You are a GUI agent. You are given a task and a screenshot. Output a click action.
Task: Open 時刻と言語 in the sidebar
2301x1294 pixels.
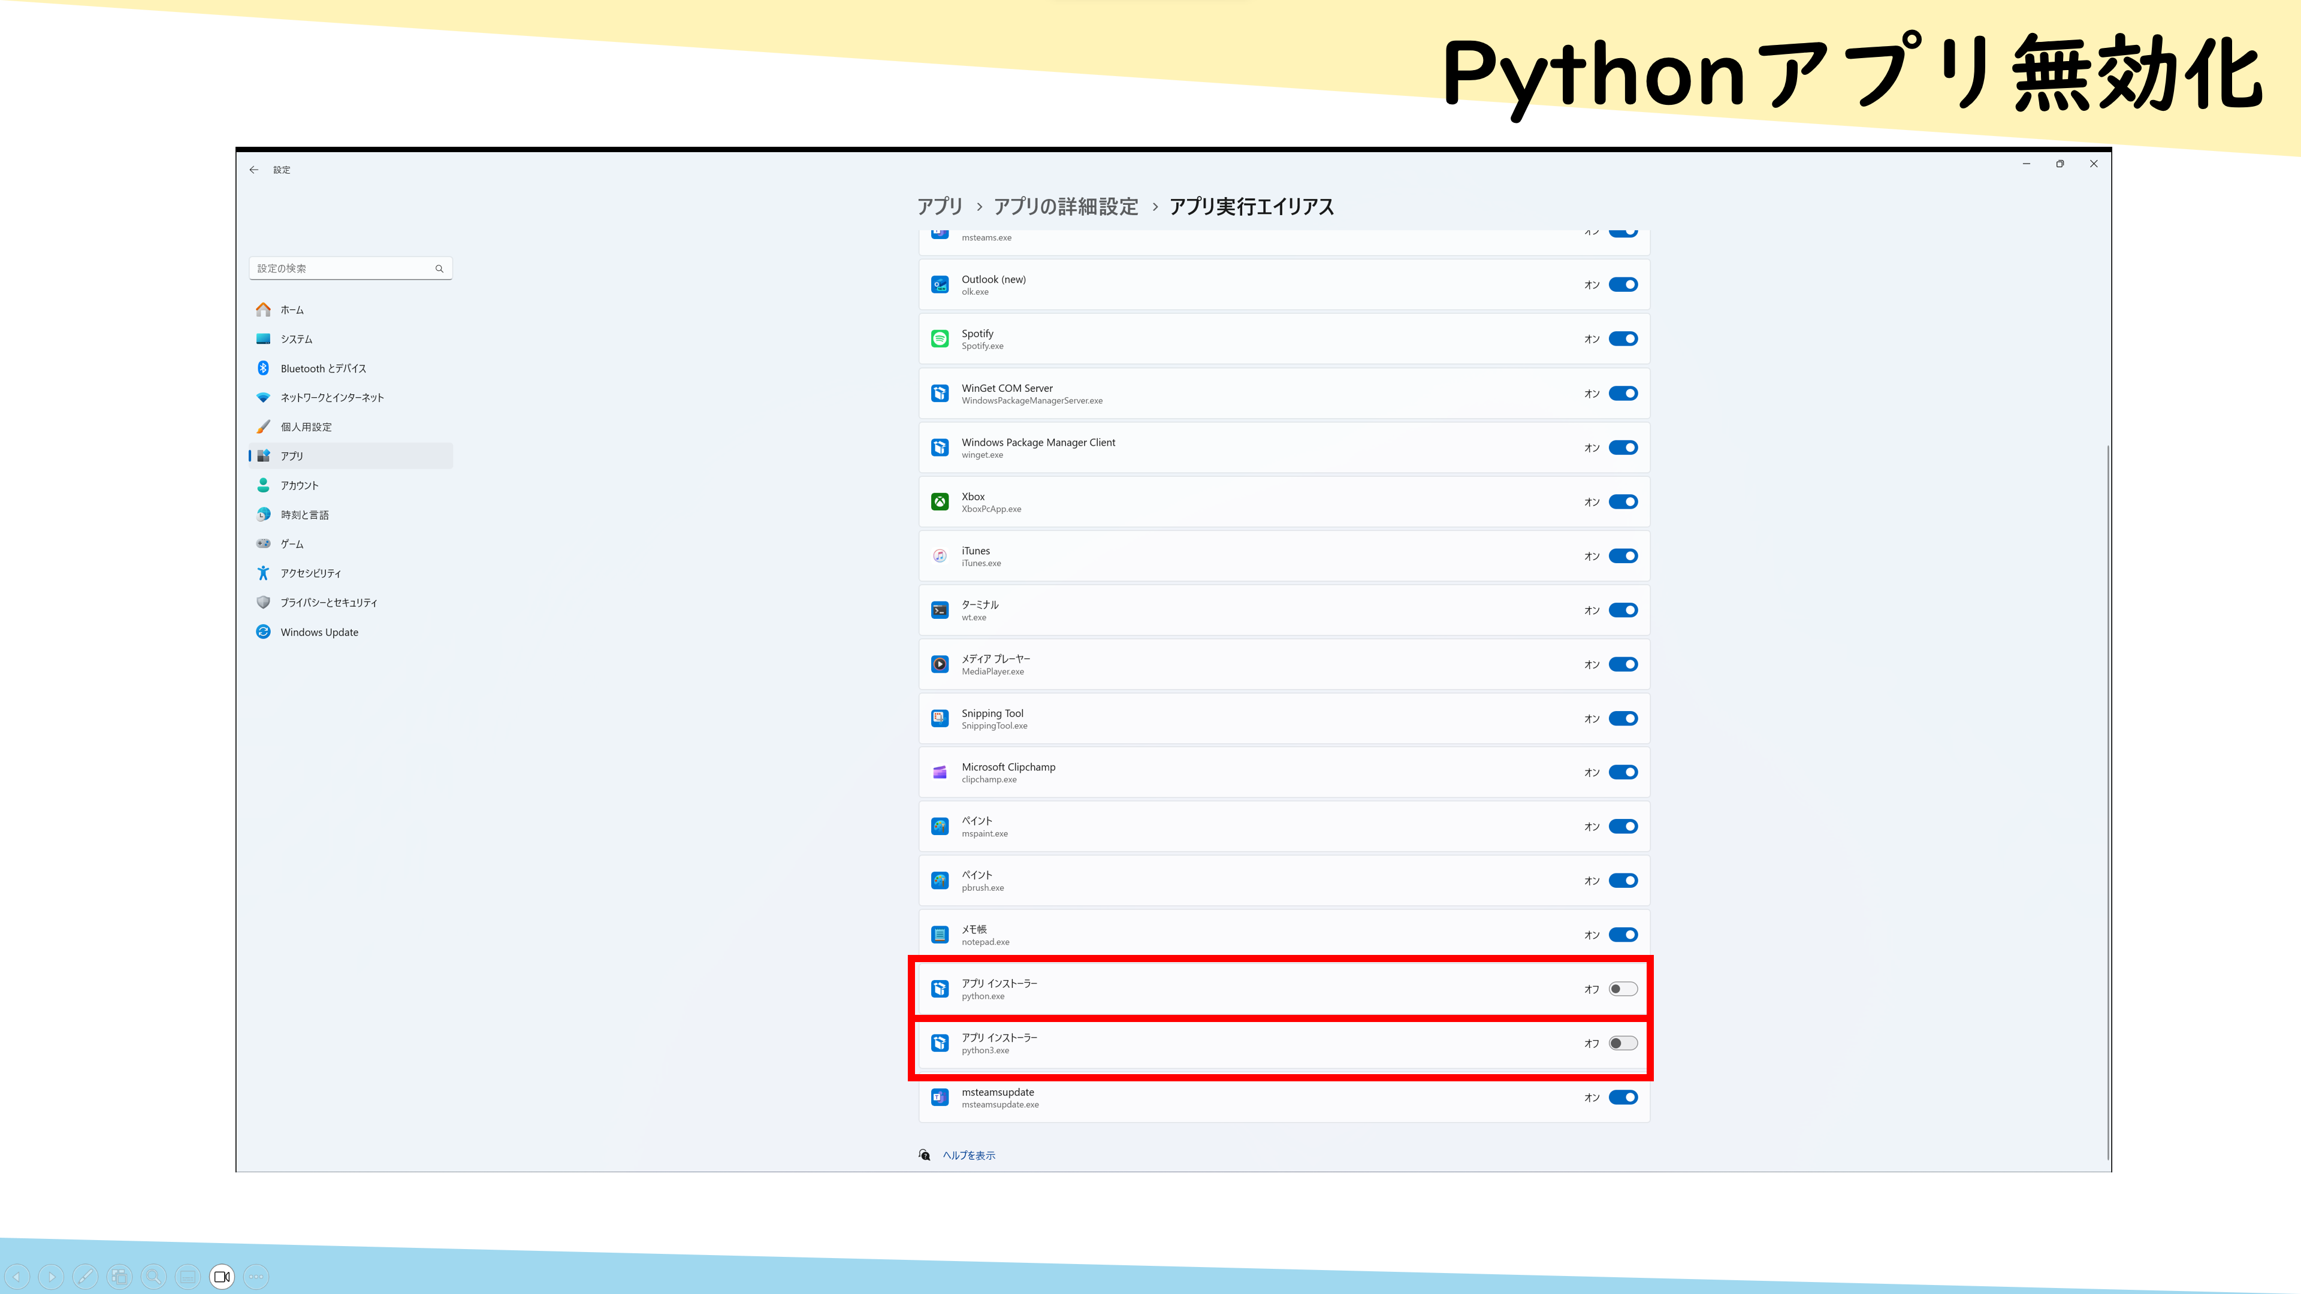351,515
